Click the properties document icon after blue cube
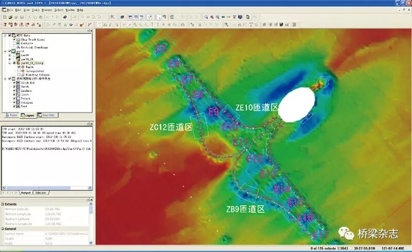The image size is (412, 252). [x=248, y=17]
